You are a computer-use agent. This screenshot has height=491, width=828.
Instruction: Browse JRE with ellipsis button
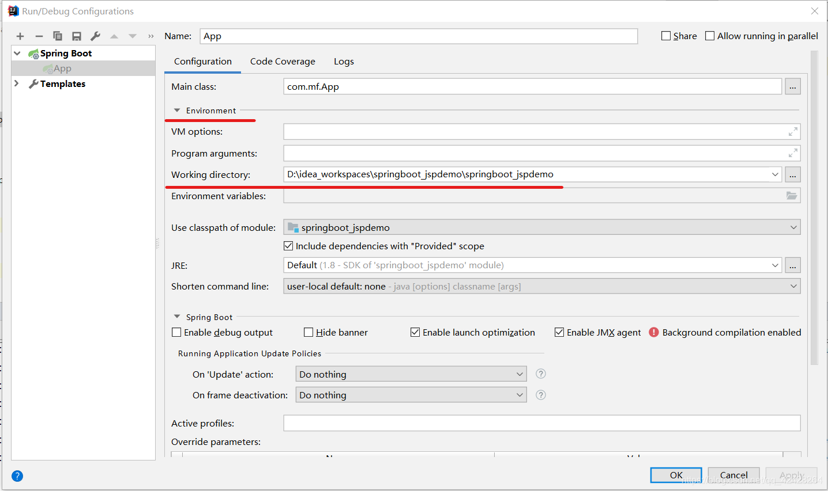[x=793, y=265]
